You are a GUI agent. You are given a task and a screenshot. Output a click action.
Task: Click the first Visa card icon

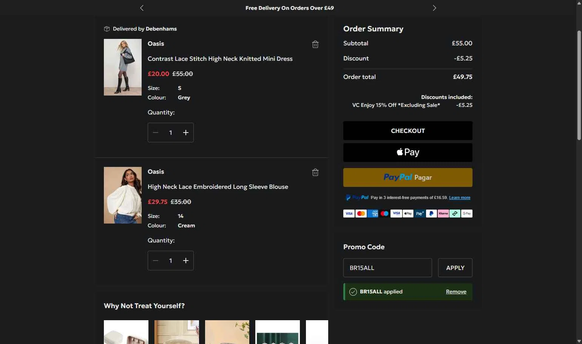[349, 214]
